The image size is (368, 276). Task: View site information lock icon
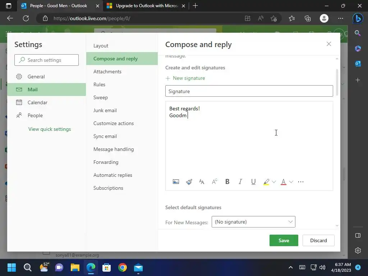[45, 18]
